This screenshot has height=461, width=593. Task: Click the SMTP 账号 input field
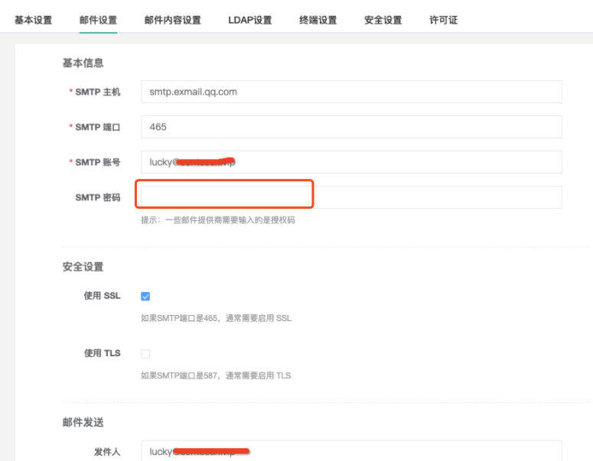click(351, 162)
